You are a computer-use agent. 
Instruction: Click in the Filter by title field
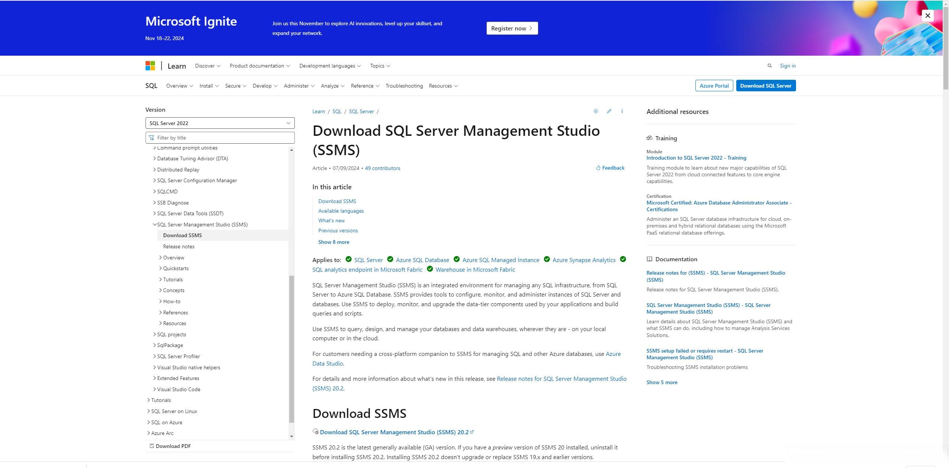coord(220,138)
